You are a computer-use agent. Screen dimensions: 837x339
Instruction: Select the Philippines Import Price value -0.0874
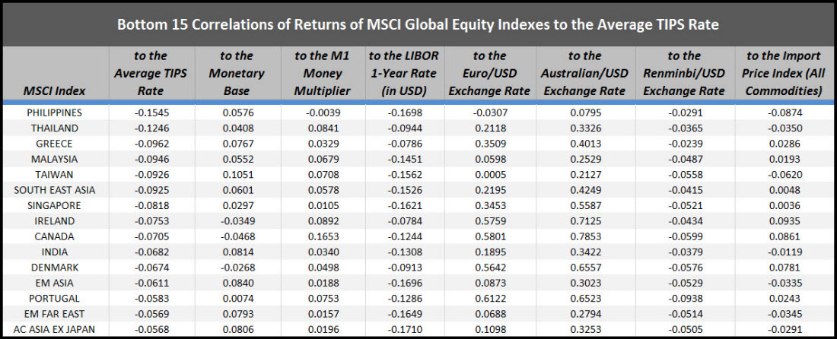pyautogui.click(x=785, y=113)
